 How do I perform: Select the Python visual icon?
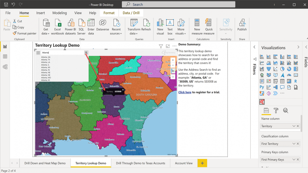(x=262, y=87)
